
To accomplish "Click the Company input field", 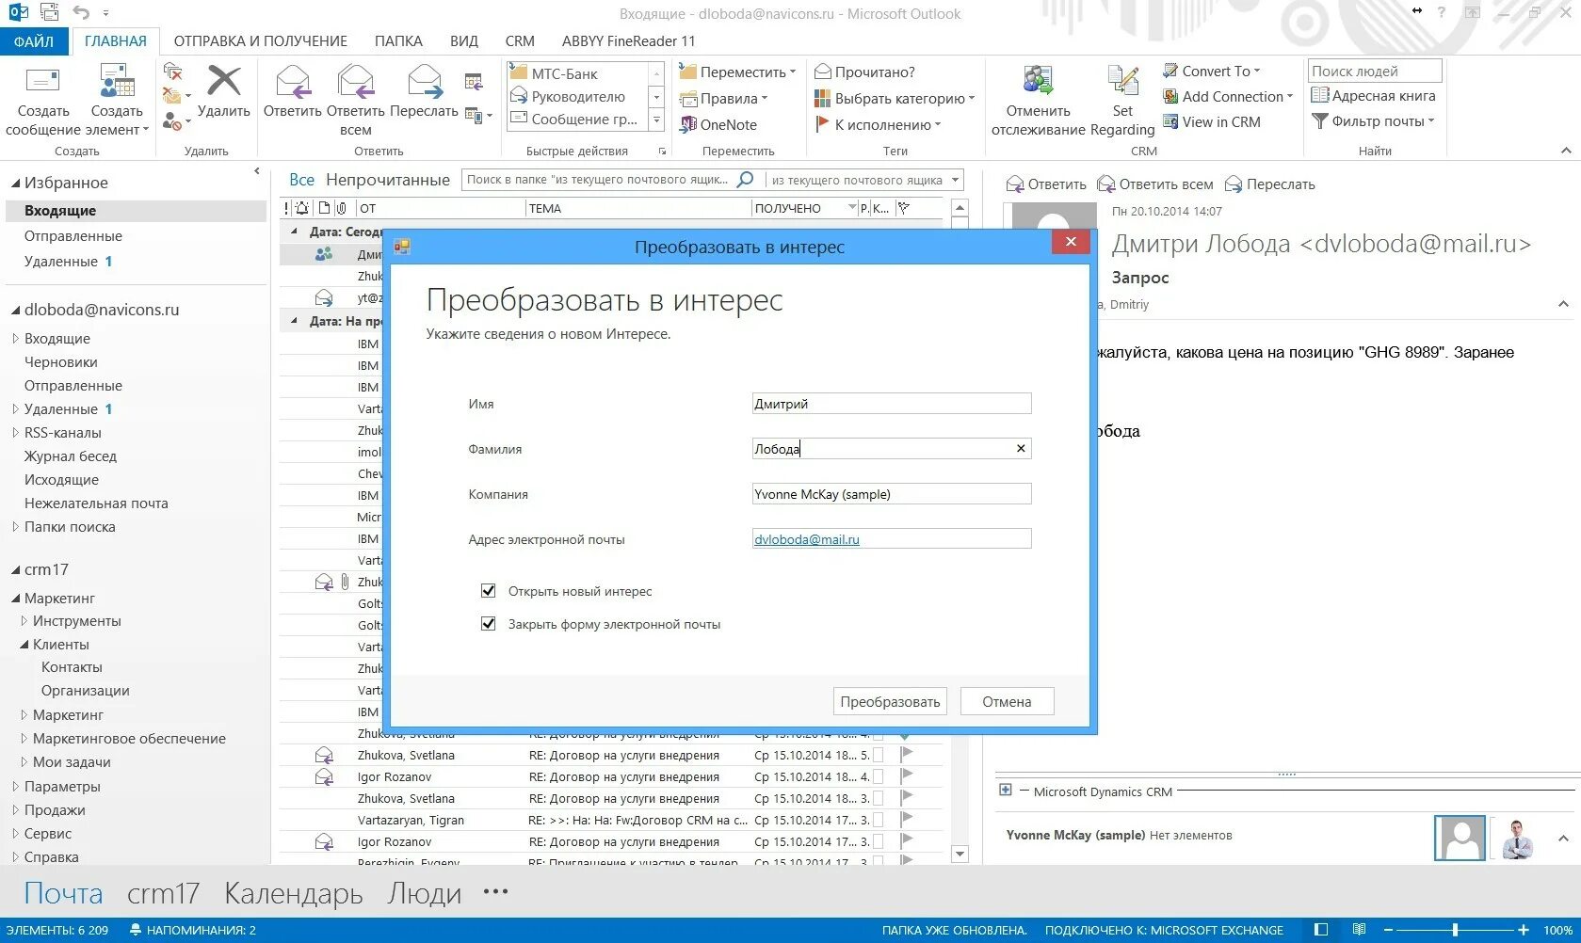I will click(892, 494).
